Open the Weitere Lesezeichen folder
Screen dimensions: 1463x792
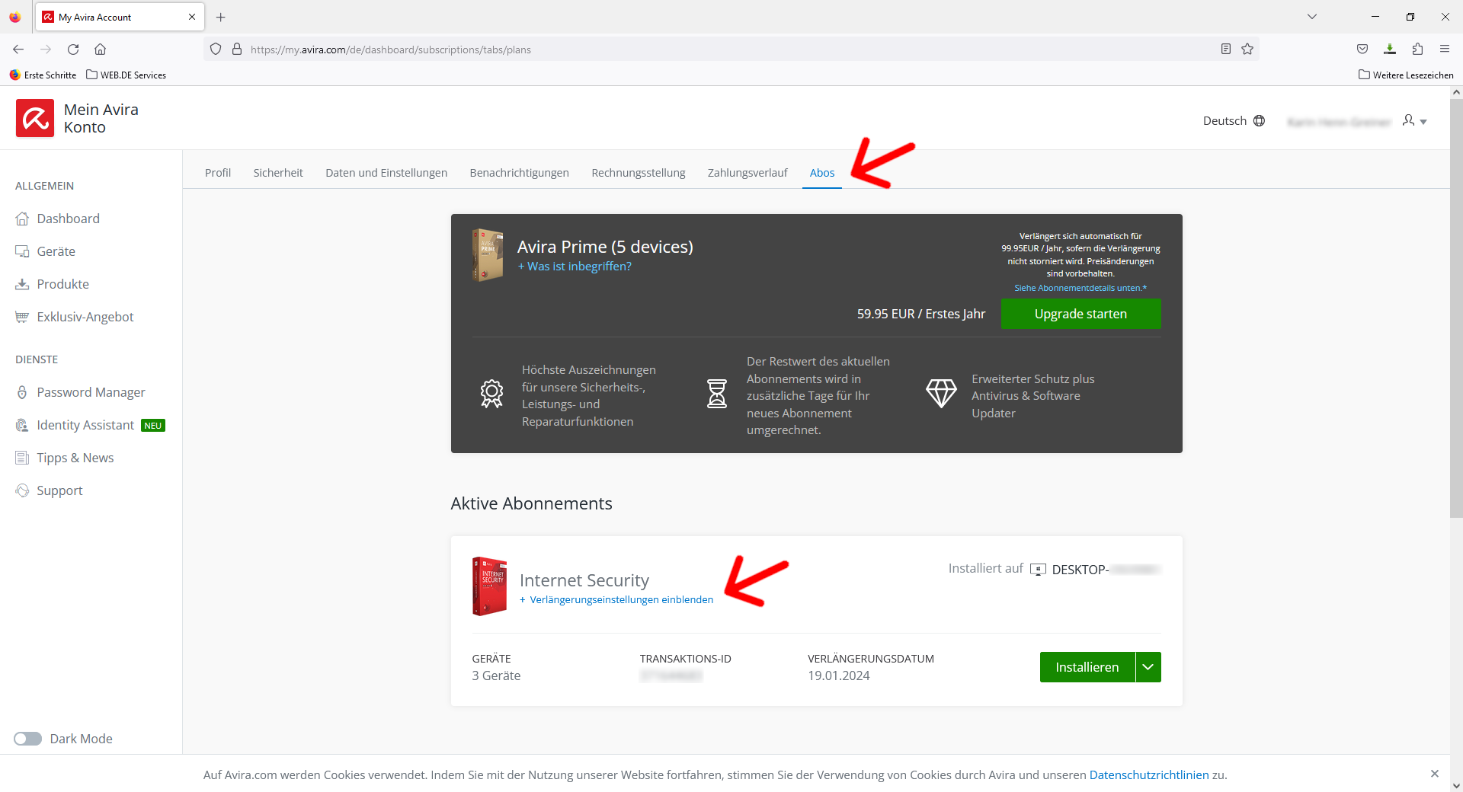click(1406, 75)
